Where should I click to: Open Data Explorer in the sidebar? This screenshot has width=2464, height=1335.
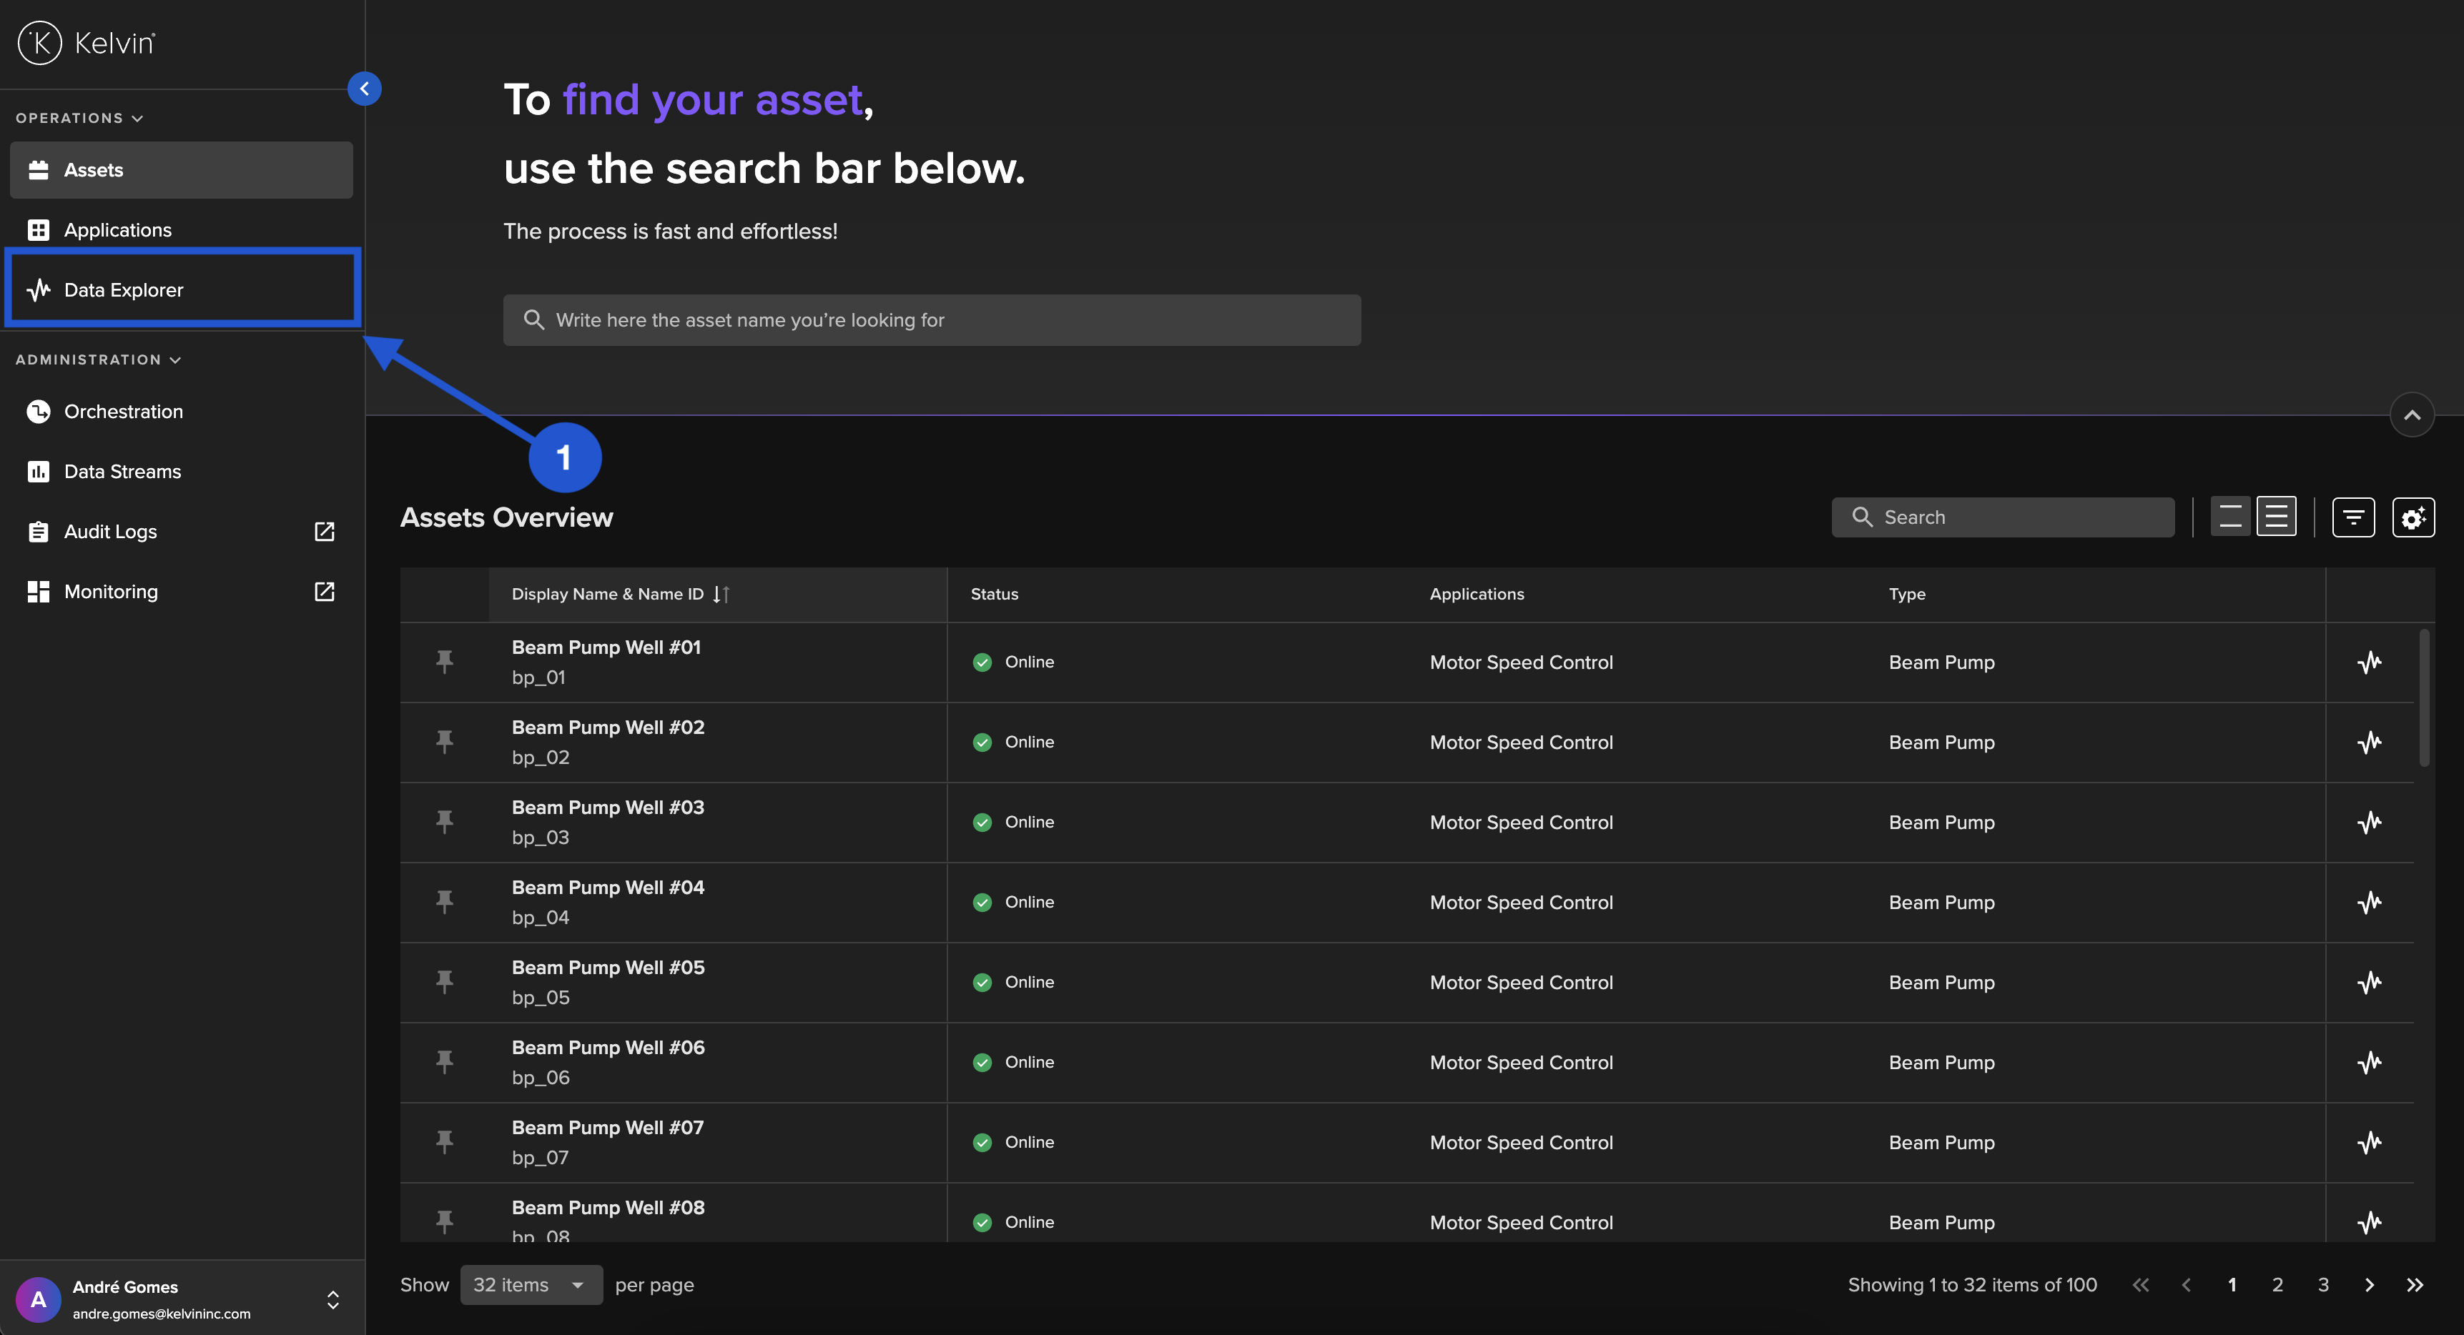[124, 289]
